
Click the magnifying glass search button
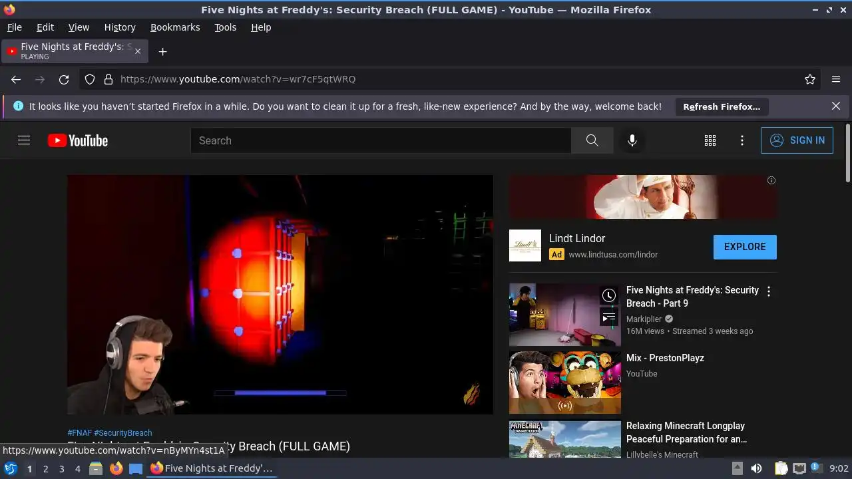click(x=592, y=140)
